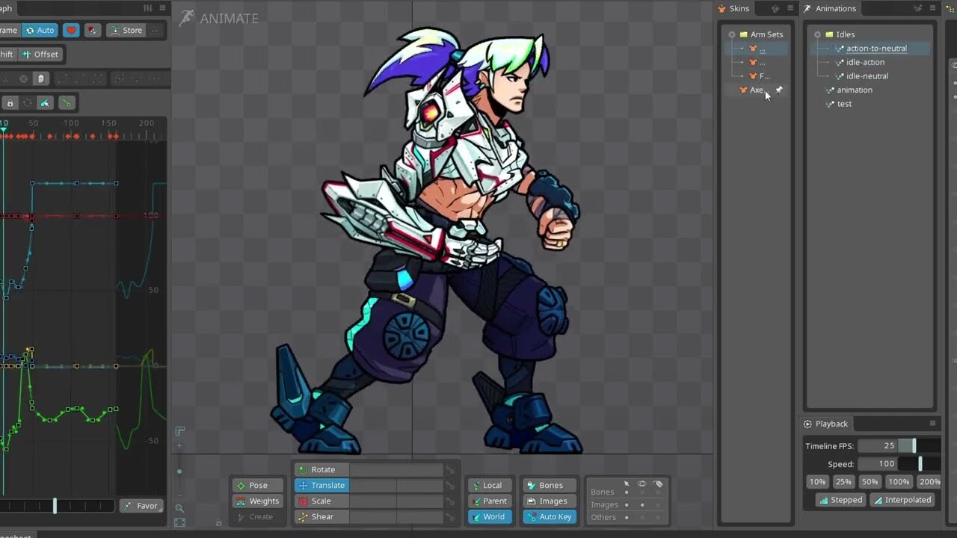Toggle Auto Key mode
957x538 pixels.
pos(549,516)
